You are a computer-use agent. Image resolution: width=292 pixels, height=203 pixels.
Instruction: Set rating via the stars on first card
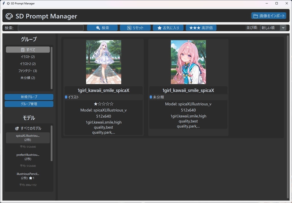104,104
